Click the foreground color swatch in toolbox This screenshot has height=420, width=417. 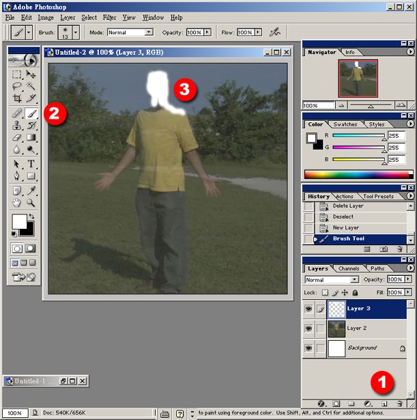coord(18,221)
